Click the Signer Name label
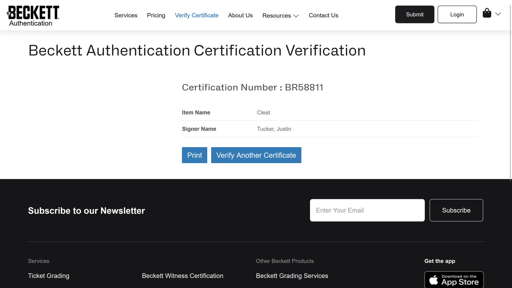 (199, 129)
